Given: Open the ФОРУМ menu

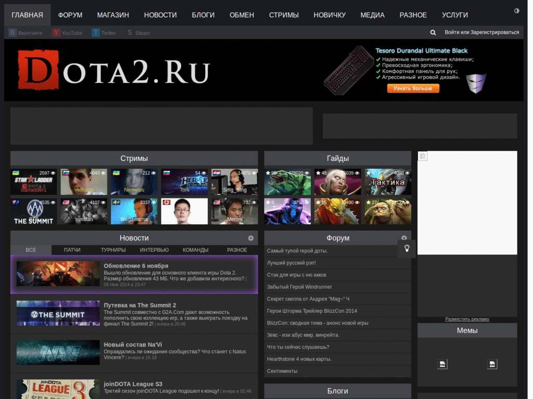Looking at the screenshot, I should (70, 15).
